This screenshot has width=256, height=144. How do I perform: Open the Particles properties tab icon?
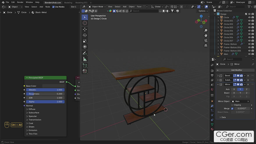[212, 111]
